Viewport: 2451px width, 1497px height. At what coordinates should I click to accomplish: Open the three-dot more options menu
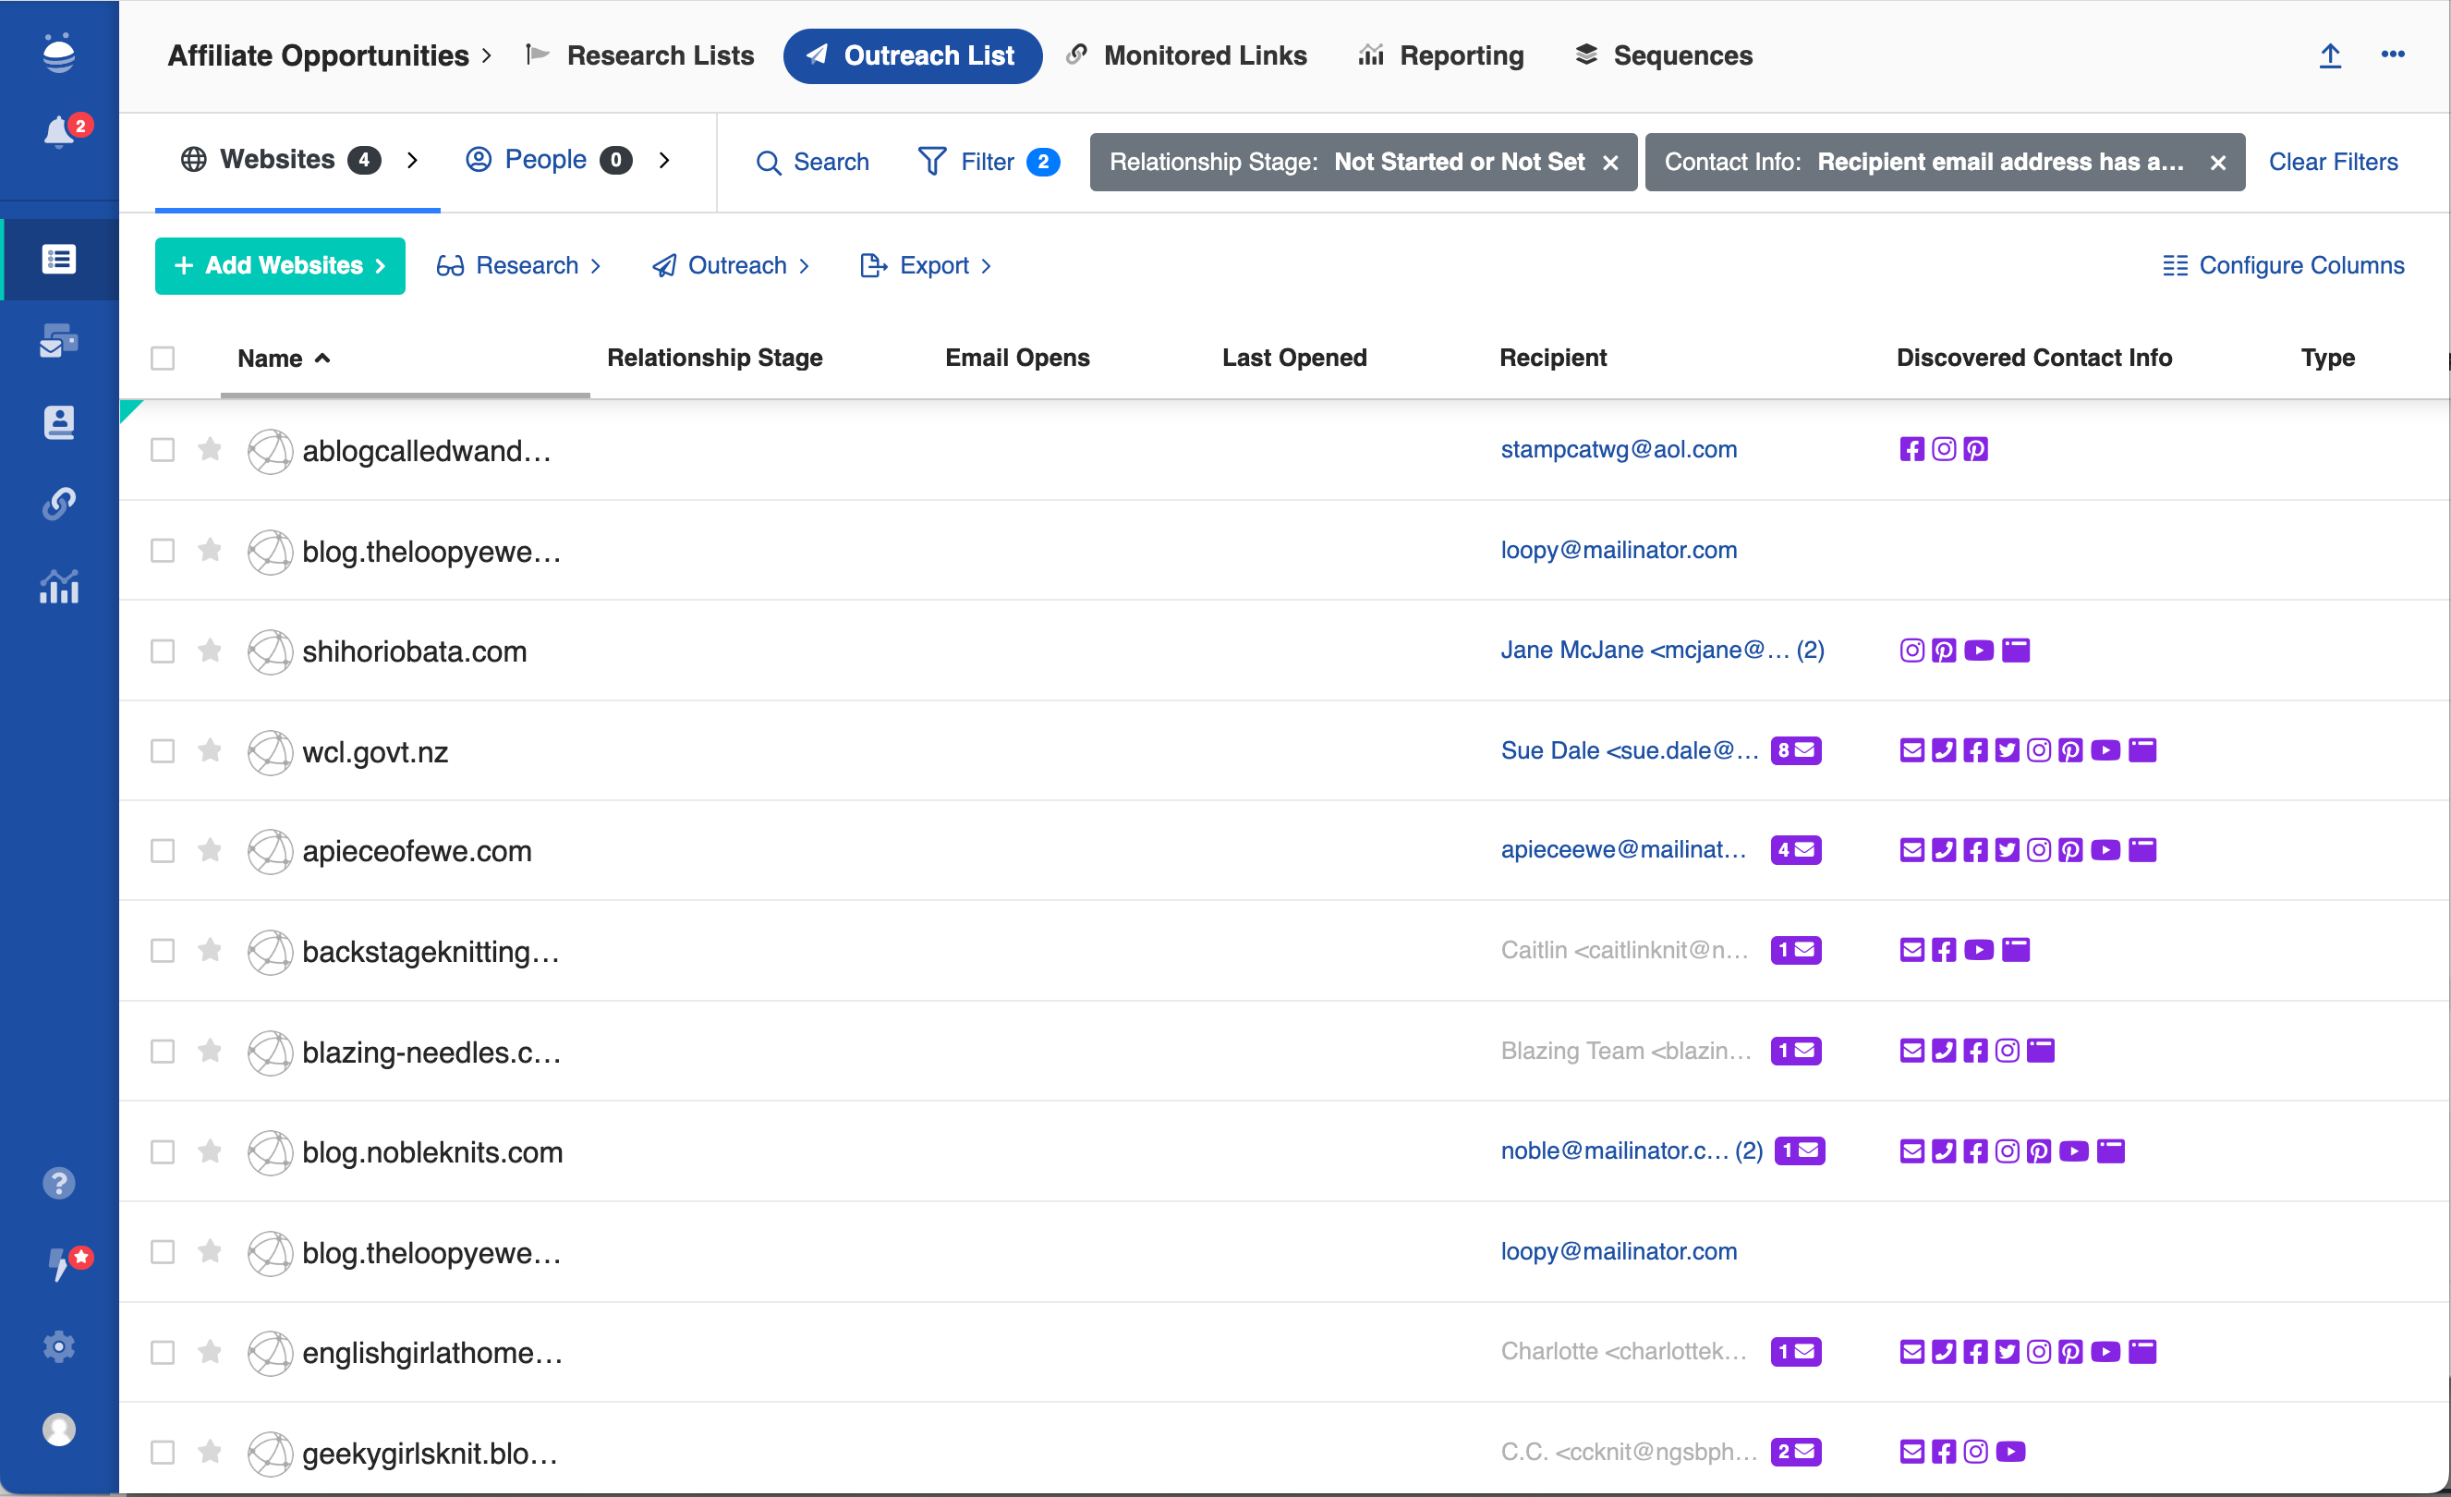(x=2392, y=55)
